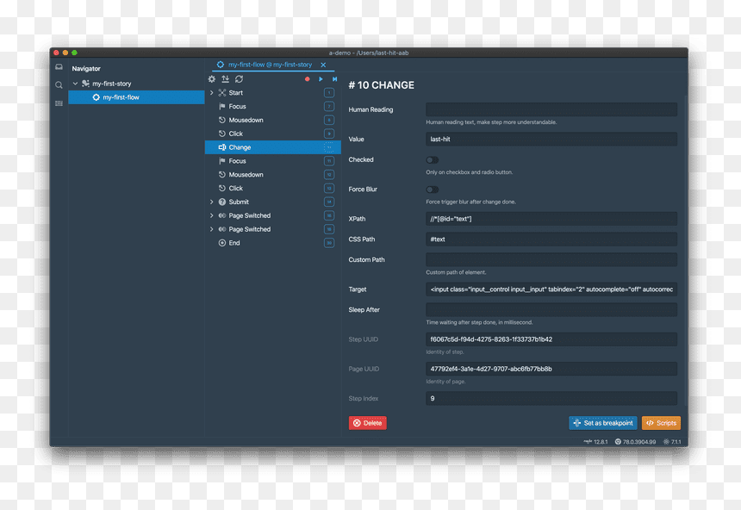Toggle the Force Blur switch
Viewport: 741px width, 510px height.
[433, 190]
